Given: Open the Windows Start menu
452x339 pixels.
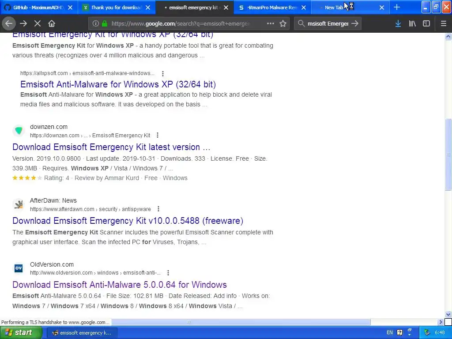Looking at the screenshot, I should pos(21,333).
